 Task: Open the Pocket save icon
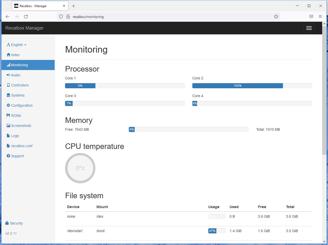pos(311,17)
